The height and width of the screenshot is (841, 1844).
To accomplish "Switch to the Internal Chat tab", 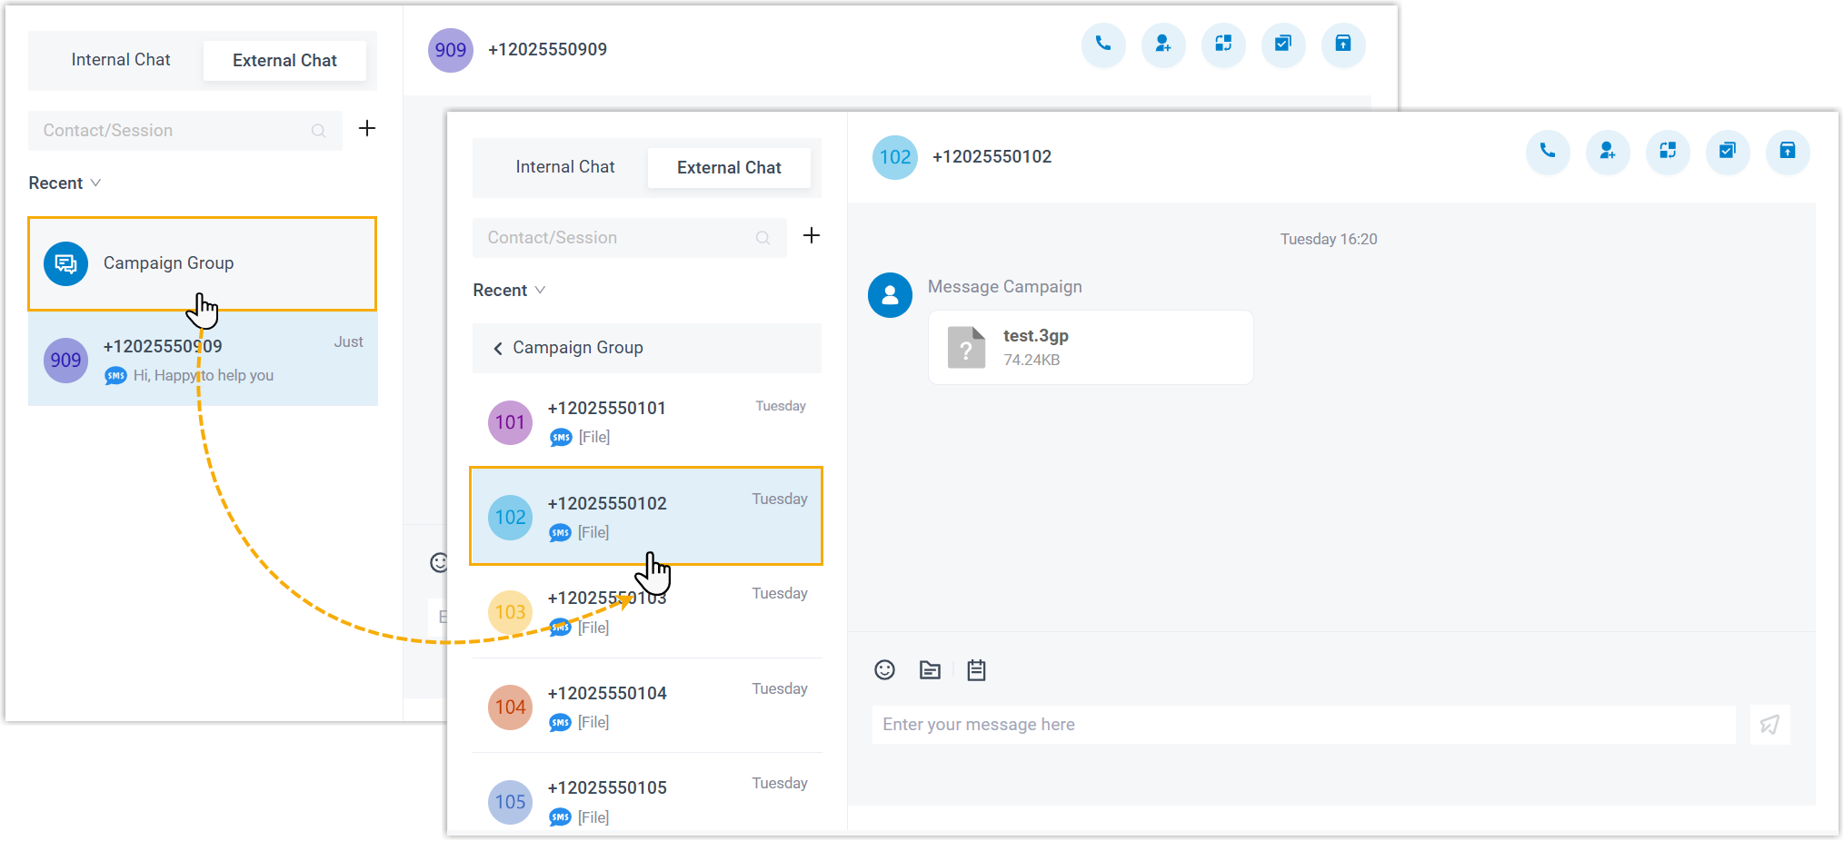I will click(x=564, y=166).
